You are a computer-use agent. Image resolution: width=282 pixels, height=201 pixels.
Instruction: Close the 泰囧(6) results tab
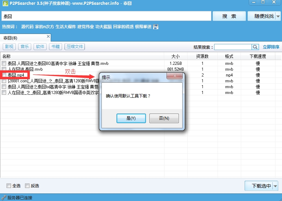[48, 36]
